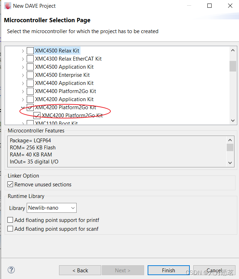Click microcontroller tree scroll up arrow
Image resolution: width=239 pixels, height=279 pixels.
coord(233,50)
